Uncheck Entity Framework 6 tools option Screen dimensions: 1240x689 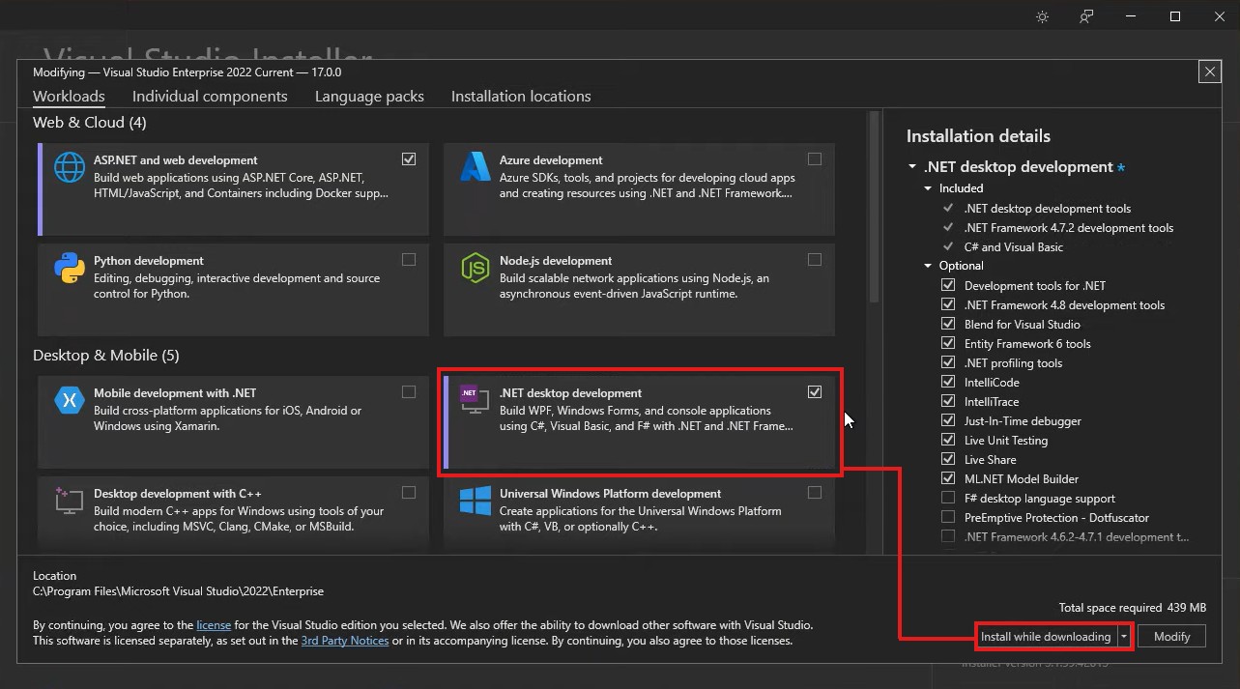click(x=948, y=343)
